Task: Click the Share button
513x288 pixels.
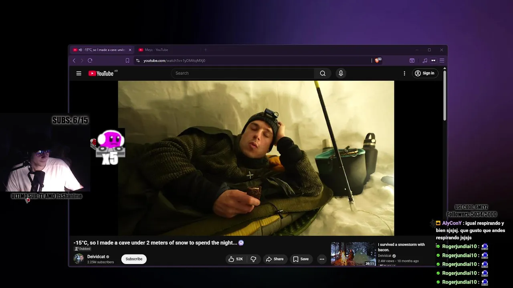Action: click(x=275, y=259)
